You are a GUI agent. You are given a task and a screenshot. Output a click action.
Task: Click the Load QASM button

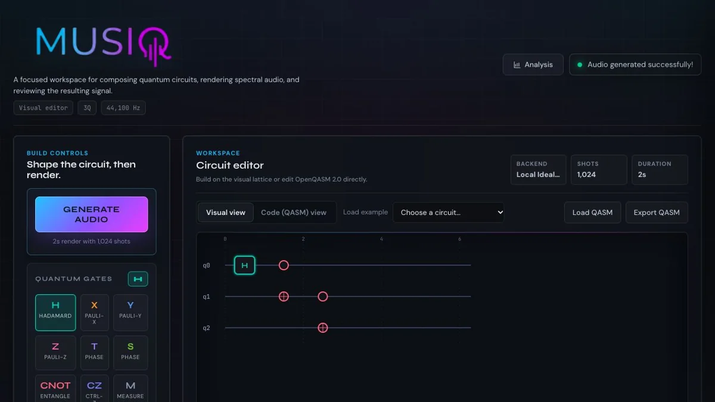click(592, 213)
